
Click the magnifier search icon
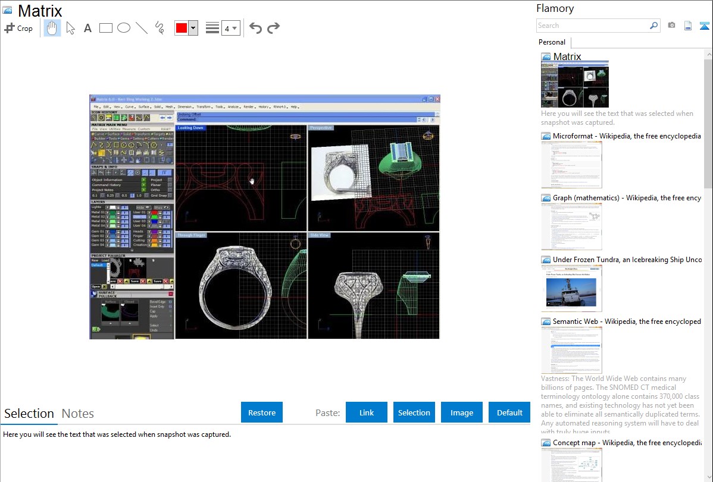(x=654, y=26)
